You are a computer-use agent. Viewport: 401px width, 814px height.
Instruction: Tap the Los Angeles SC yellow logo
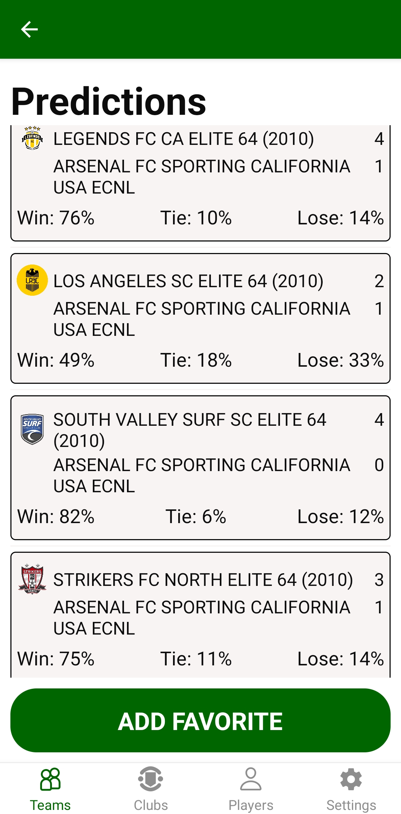(32, 280)
